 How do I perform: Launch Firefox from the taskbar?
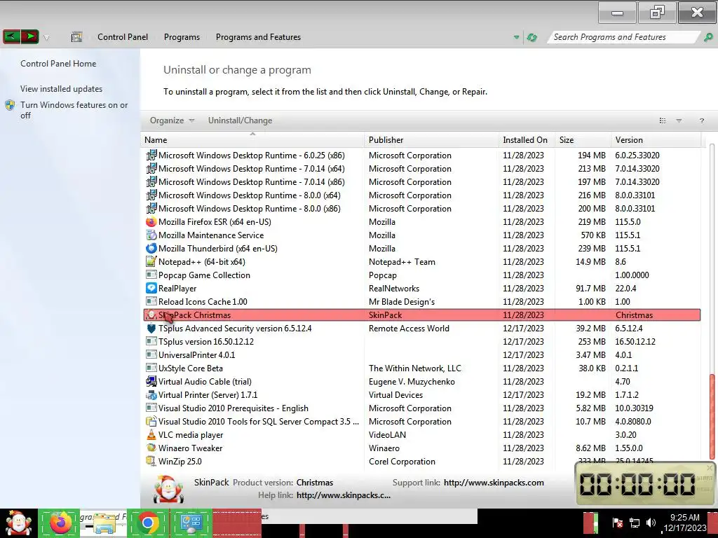tap(61, 523)
